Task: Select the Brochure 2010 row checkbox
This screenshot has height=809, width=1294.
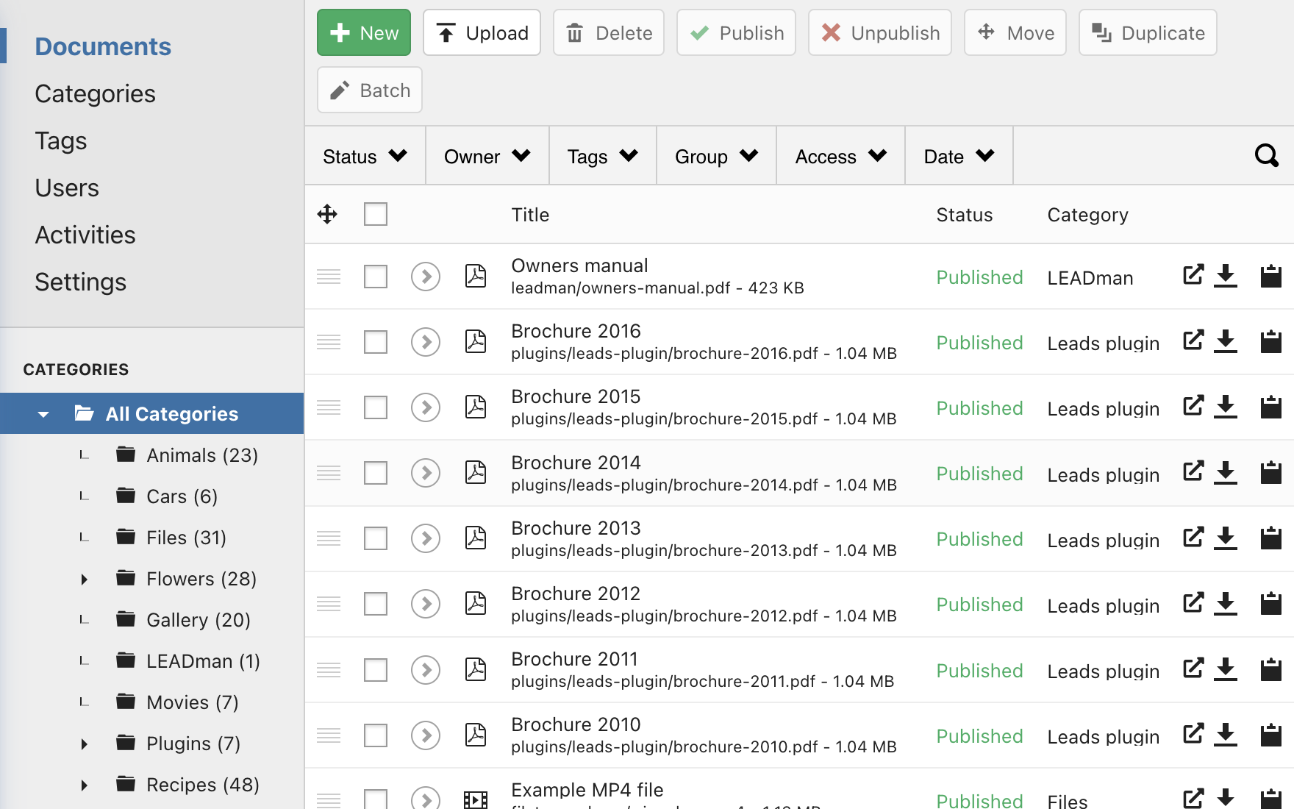Action: click(x=376, y=735)
